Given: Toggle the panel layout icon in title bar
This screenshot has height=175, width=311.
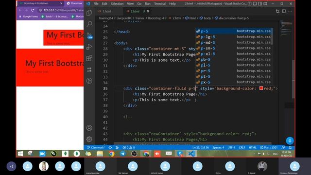Looking at the screenshot, I should pyautogui.click(x=255, y=3).
